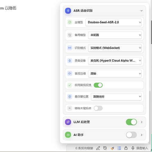Image resolution: width=152 pixels, height=152 pixels.
Task: Click the microphone icon next to 语音输入
Action: click(133, 148)
